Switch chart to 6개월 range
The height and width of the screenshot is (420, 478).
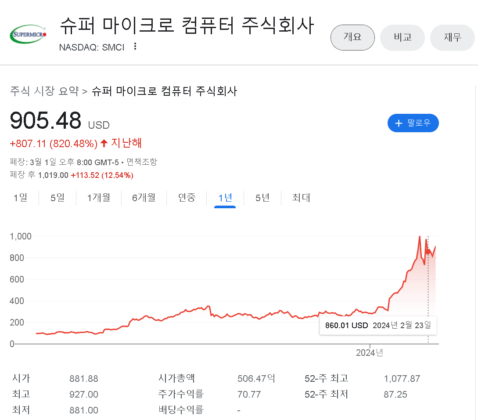pyautogui.click(x=144, y=198)
